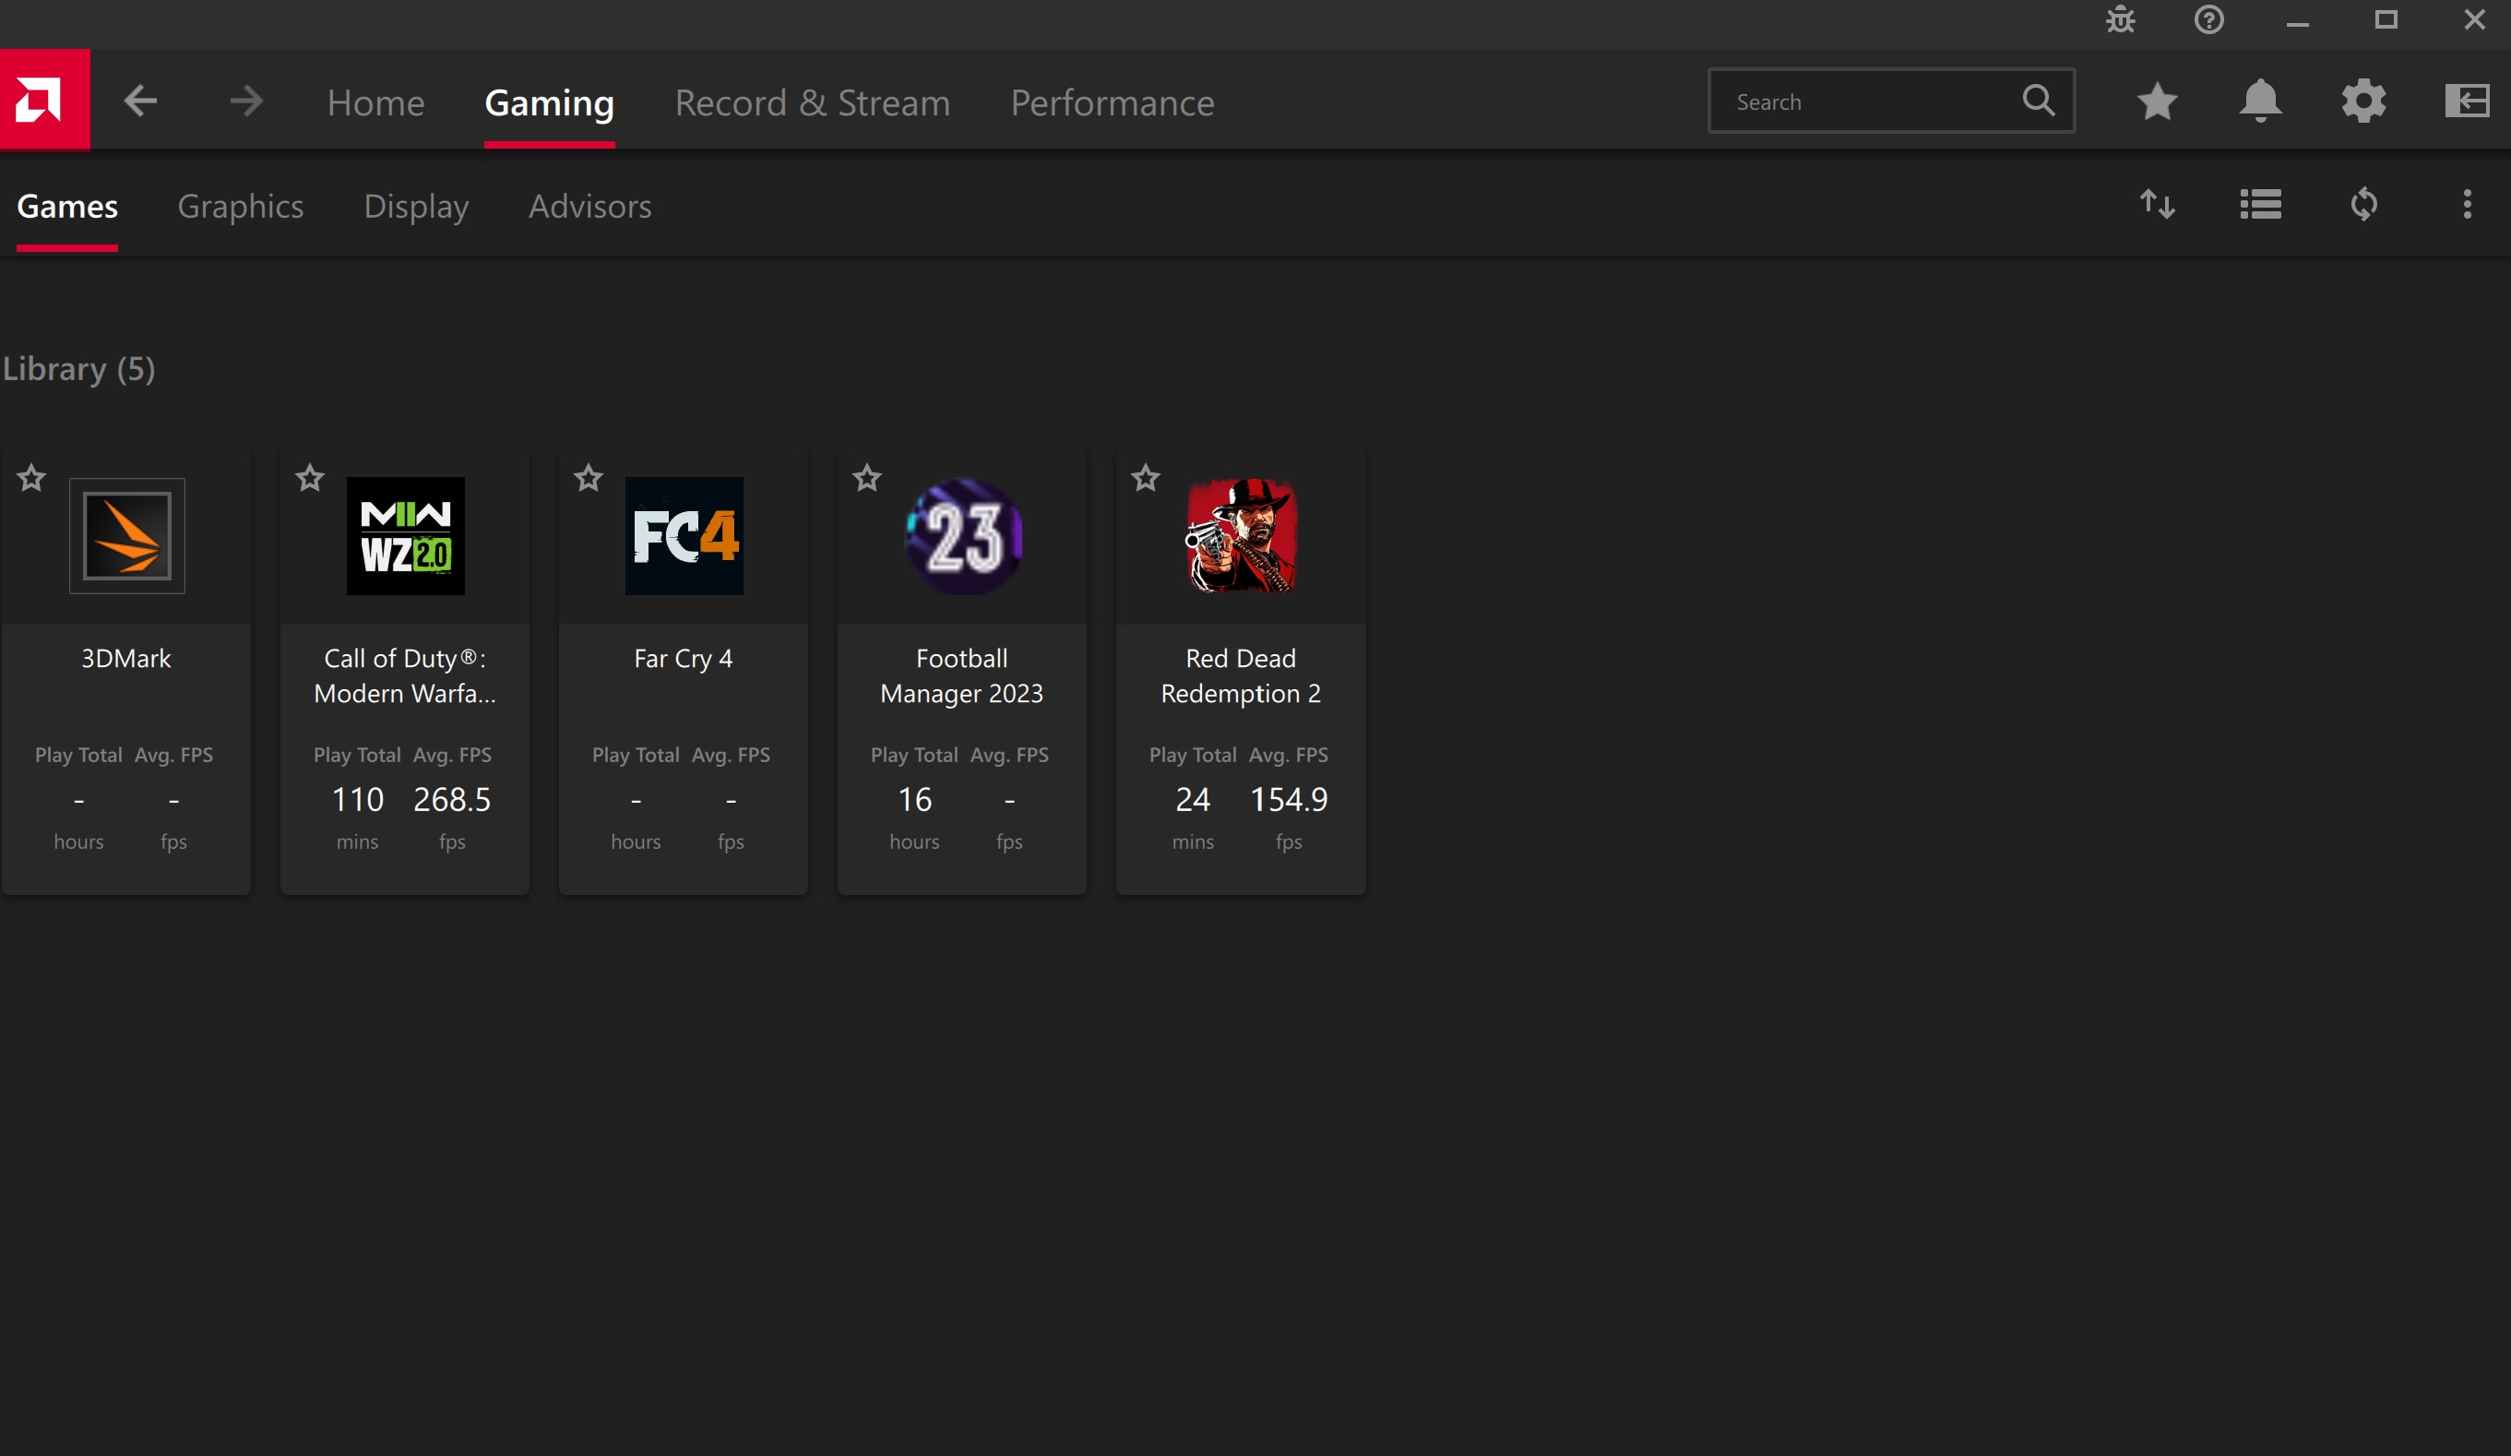Refresh the games library scan
This screenshot has width=2511, height=1456.
[x=2363, y=205]
